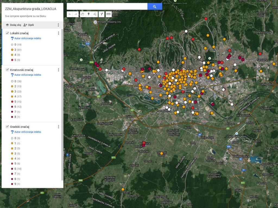Click Gradski značaj layer title

tap(20, 127)
